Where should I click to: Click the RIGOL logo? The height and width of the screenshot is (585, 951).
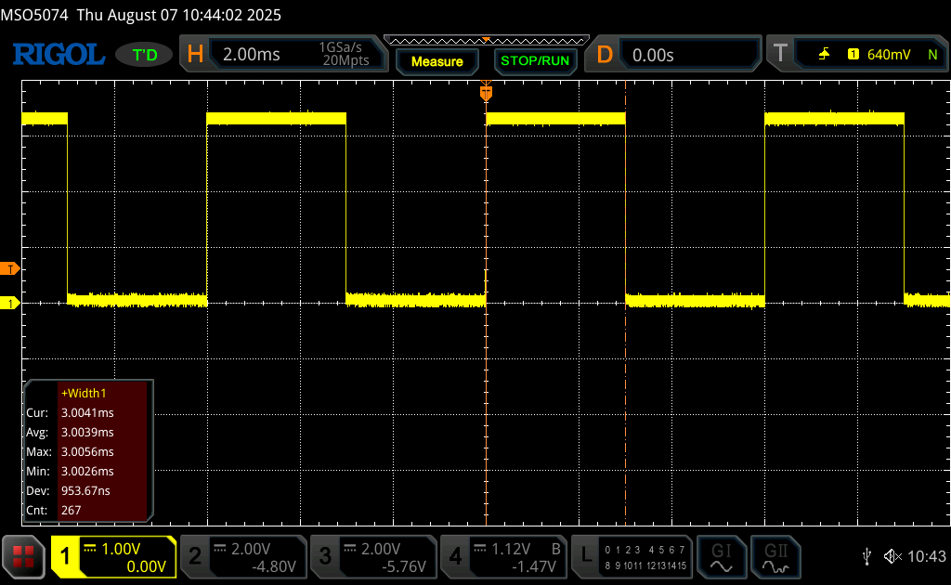tap(59, 55)
